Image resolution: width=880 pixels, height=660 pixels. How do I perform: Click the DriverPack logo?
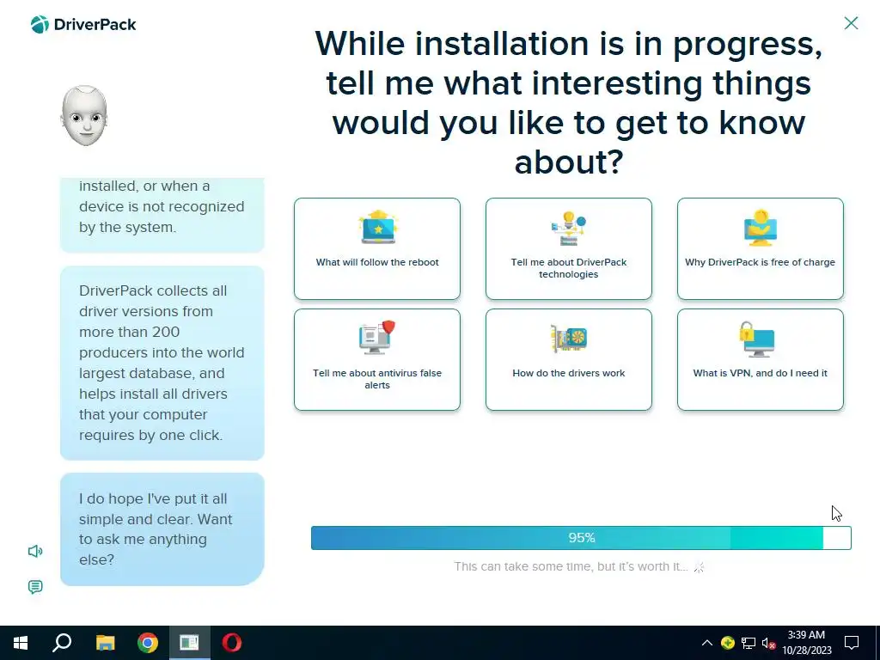(x=83, y=25)
